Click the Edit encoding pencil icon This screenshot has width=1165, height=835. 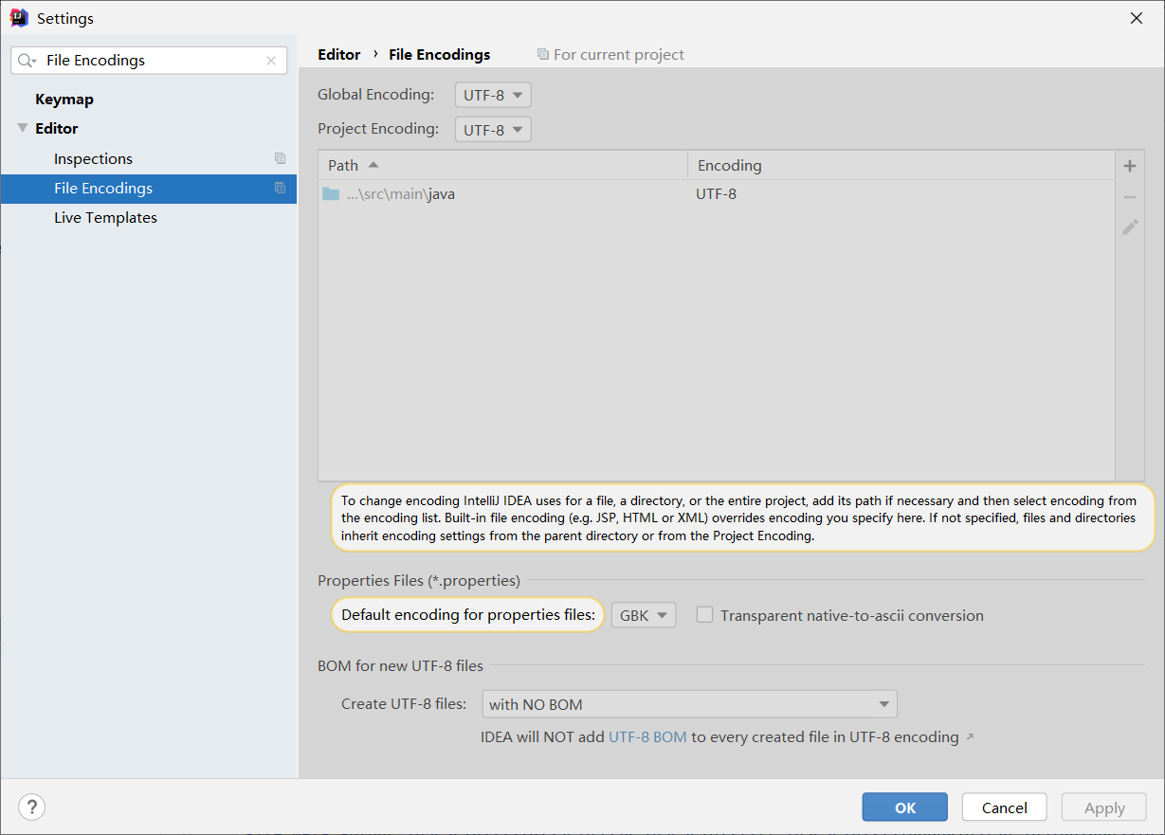pyautogui.click(x=1130, y=227)
